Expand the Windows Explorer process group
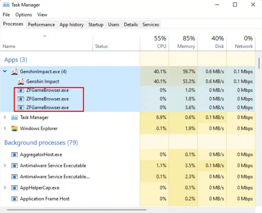262x213 pixels. tap(5, 129)
